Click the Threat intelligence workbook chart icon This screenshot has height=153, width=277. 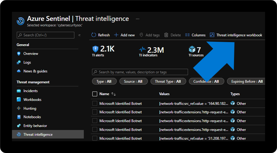click(x=212, y=35)
